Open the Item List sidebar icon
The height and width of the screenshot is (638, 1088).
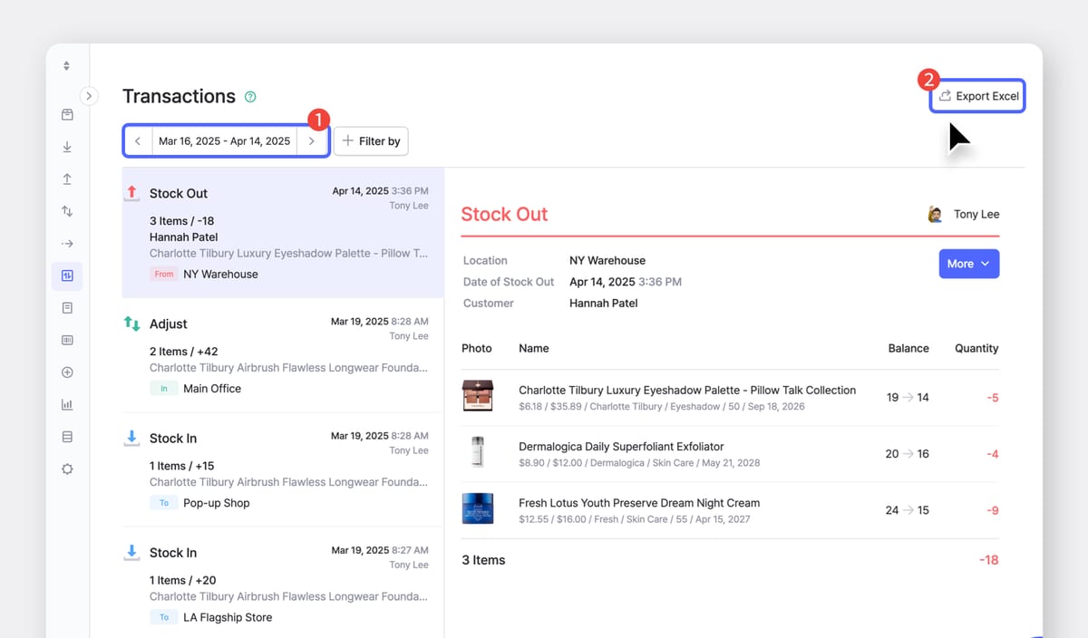click(x=66, y=115)
